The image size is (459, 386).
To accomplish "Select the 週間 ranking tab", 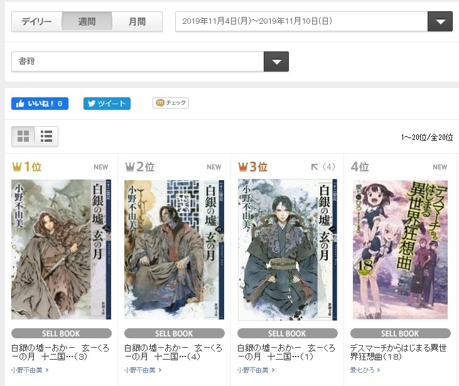I will click(87, 21).
